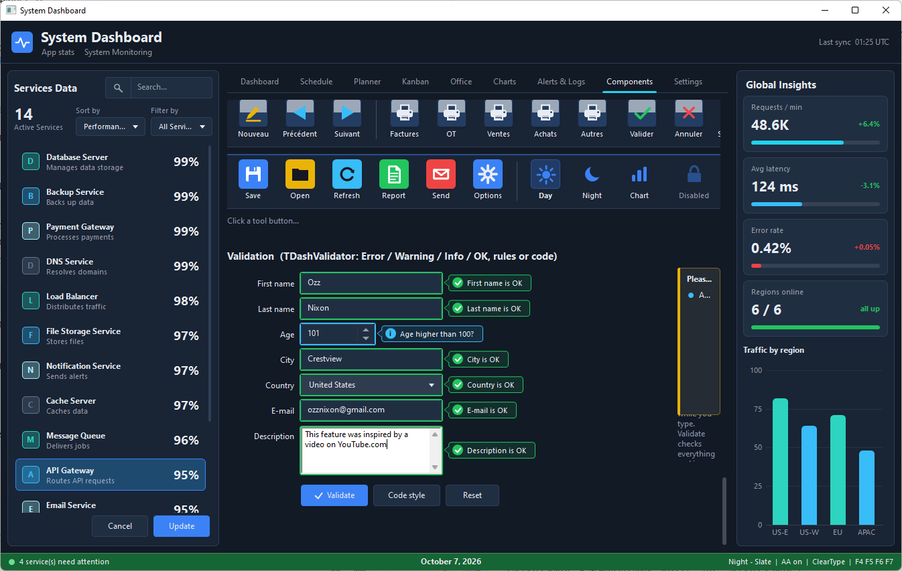Switch to the Kanban tab

[415, 82]
